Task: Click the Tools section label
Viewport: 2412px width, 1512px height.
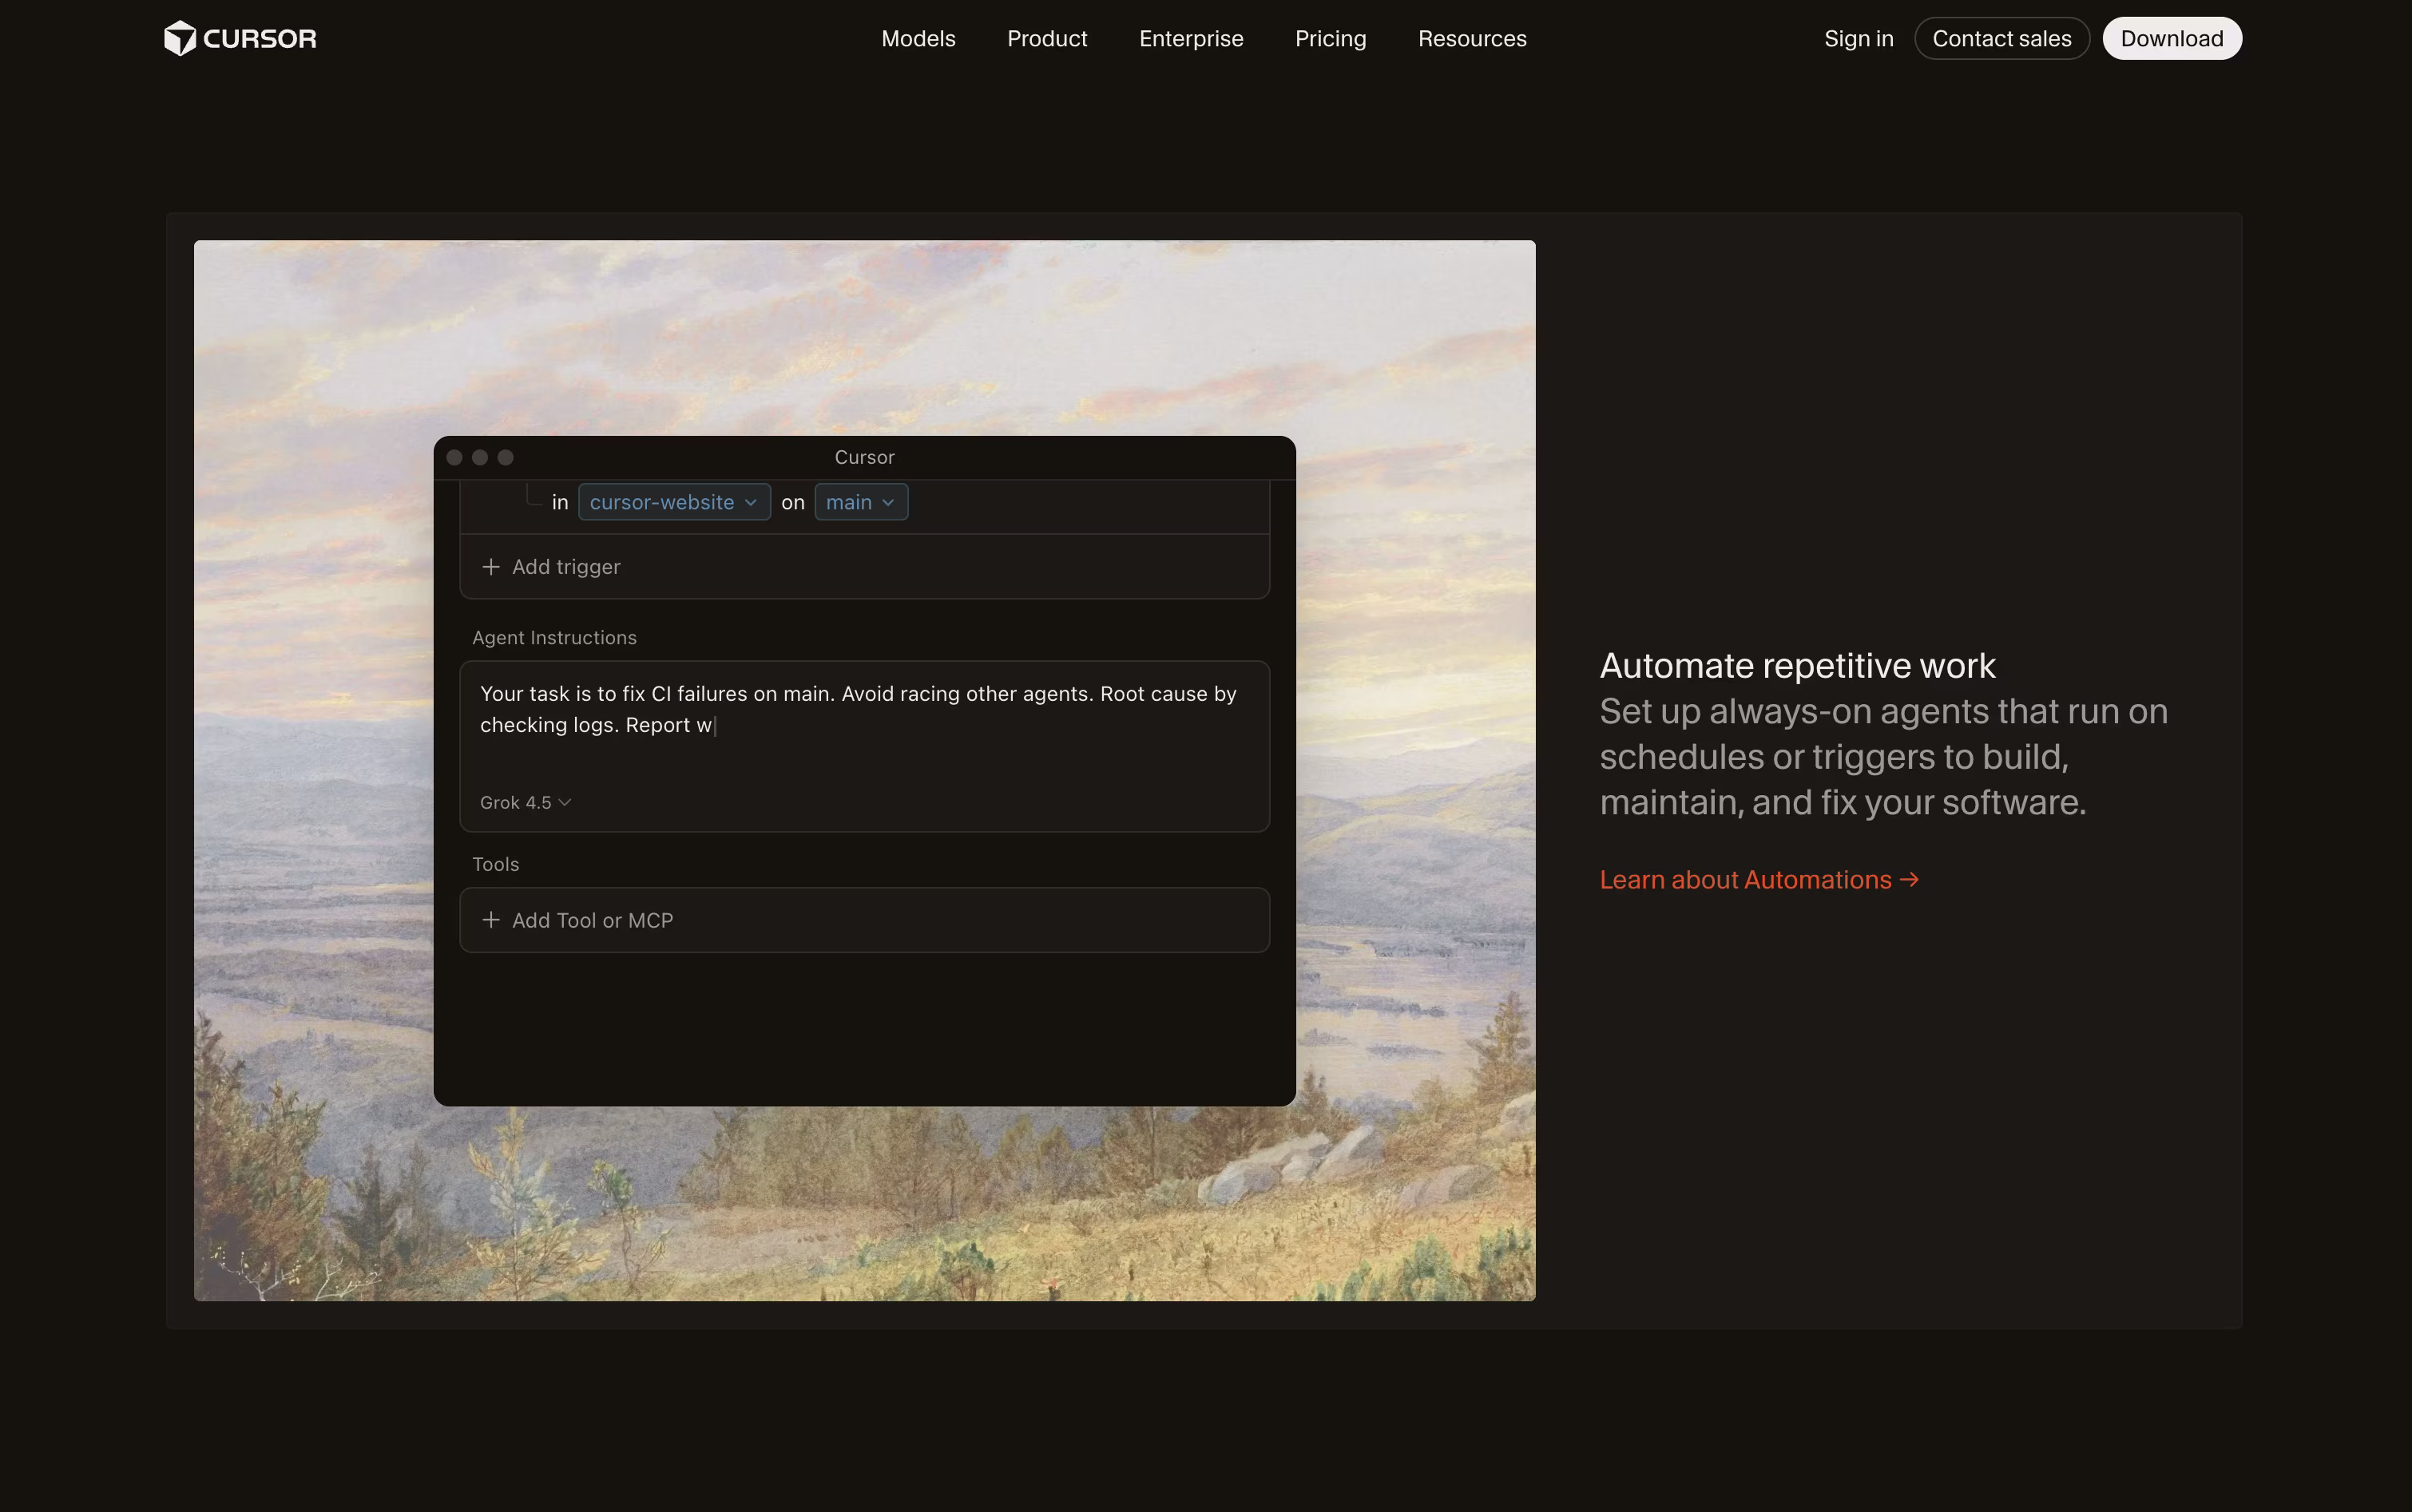Action: click(495, 864)
